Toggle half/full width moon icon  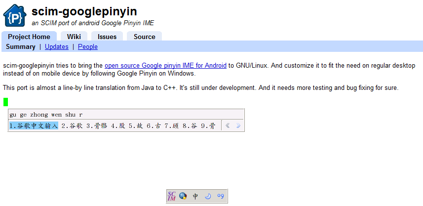(208, 196)
